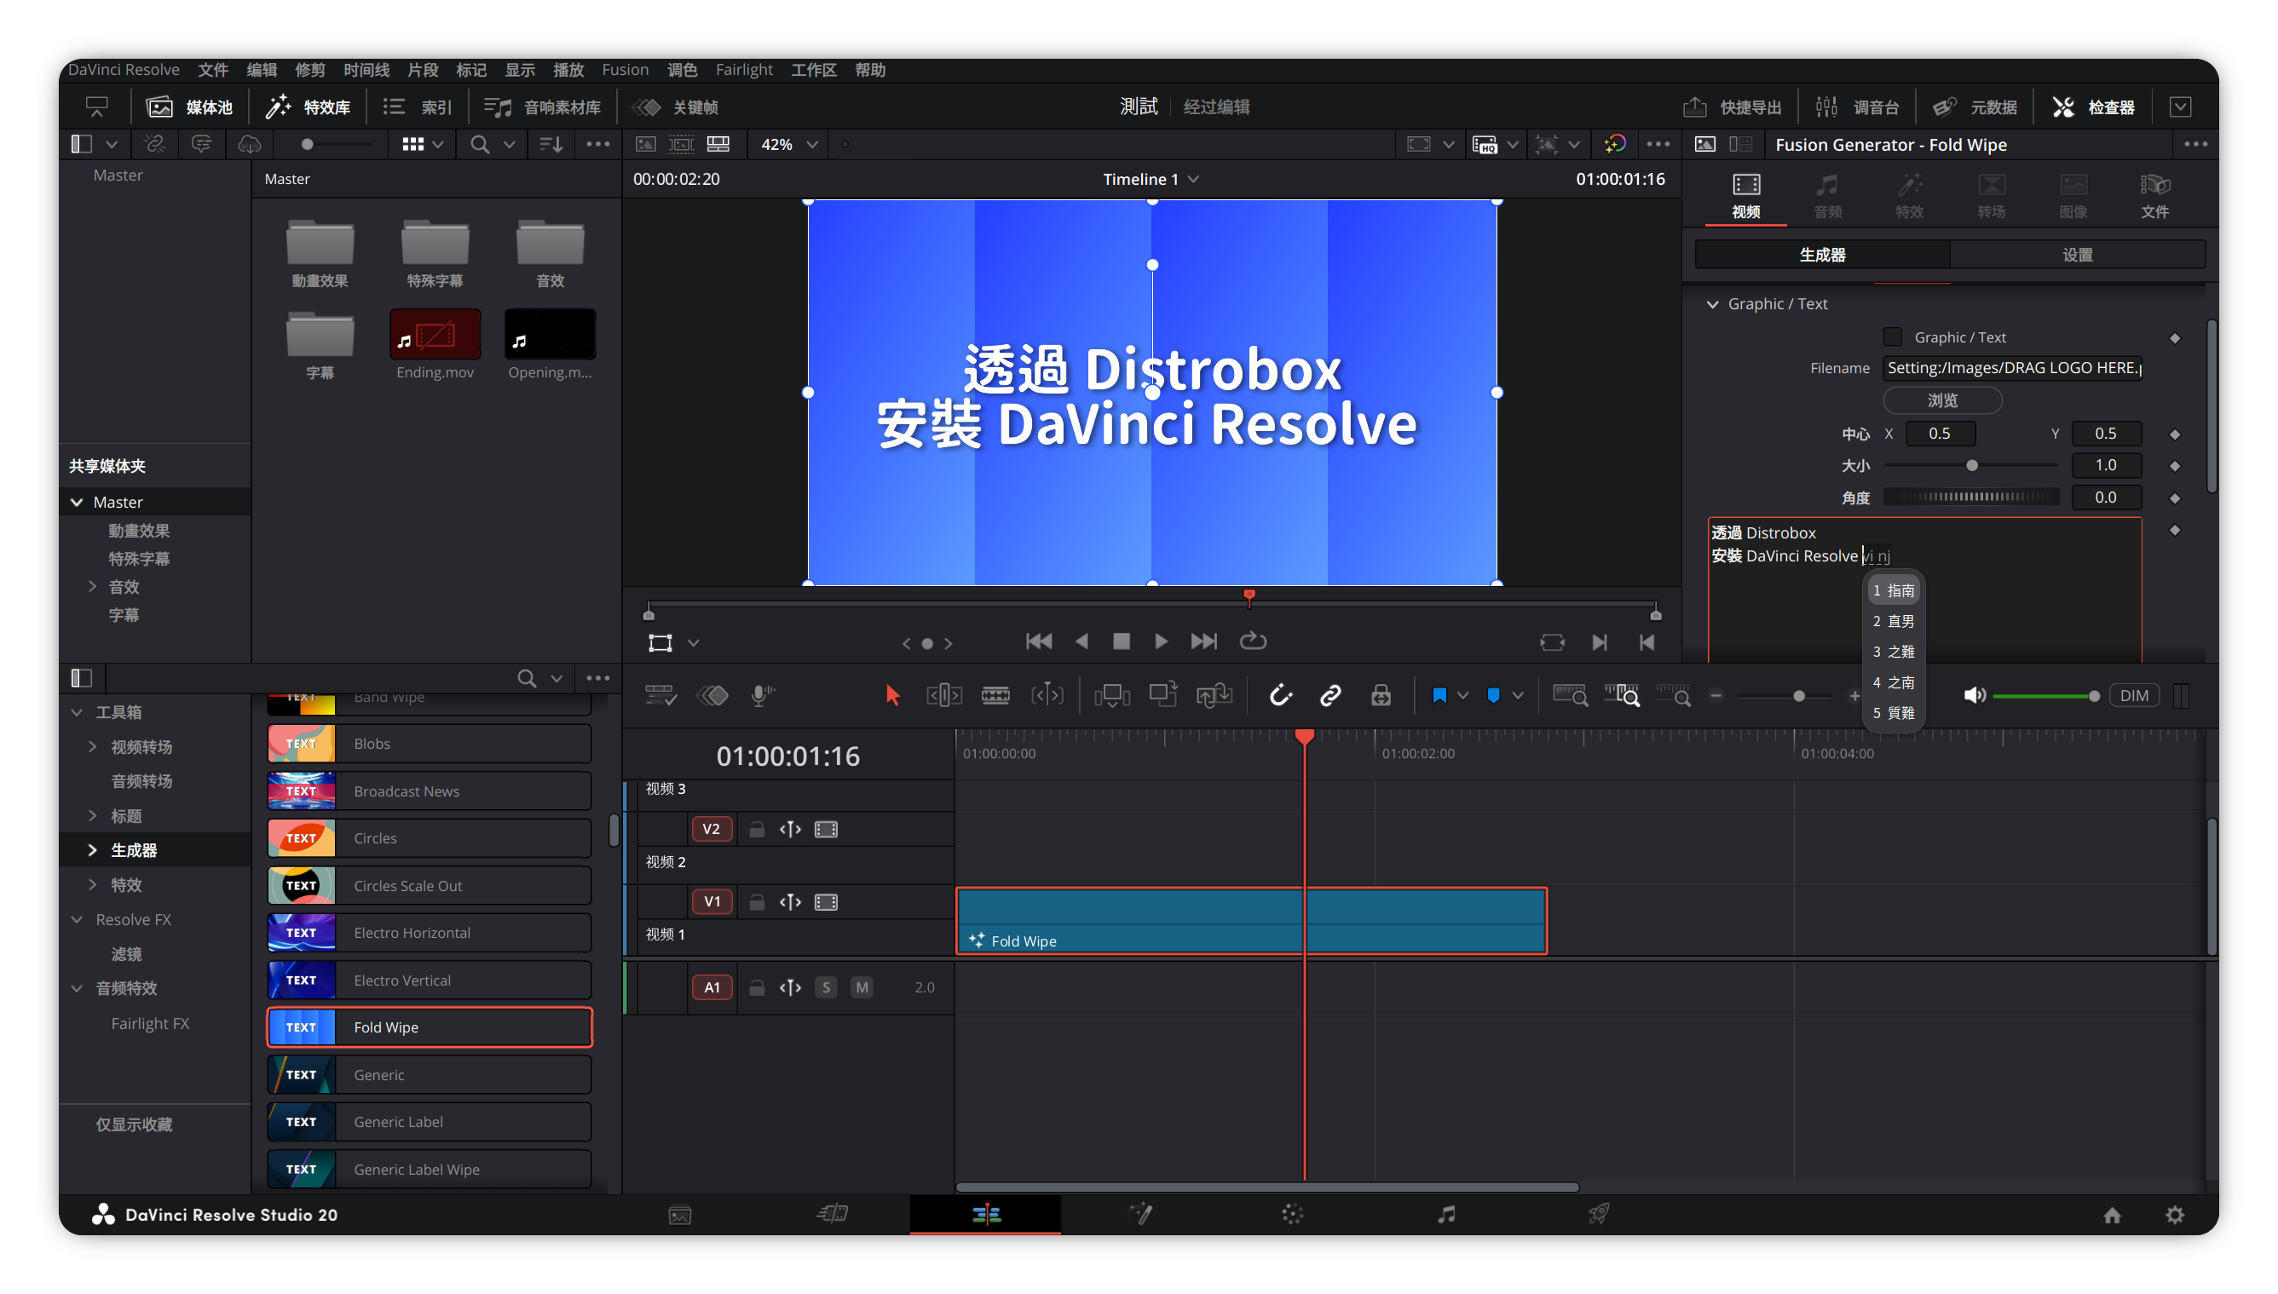Open the 文件 menu
The height and width of the screenshot is (1294, 2278).
213,69
